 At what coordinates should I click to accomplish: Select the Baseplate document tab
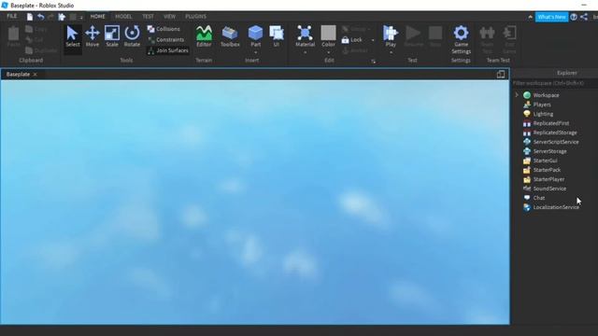point(18,75)
